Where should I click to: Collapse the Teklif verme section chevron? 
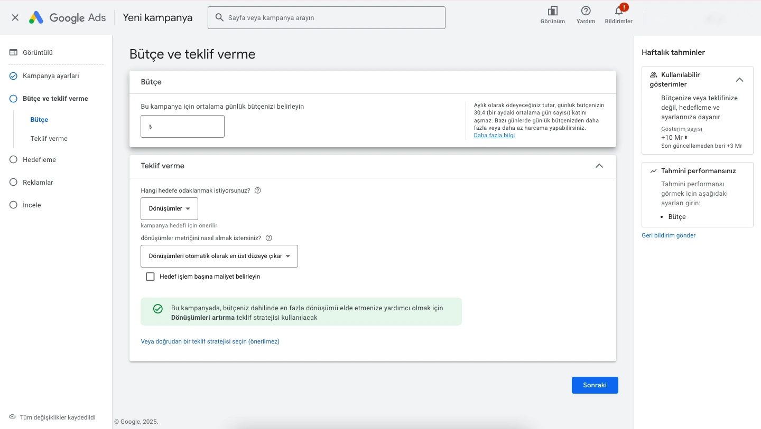coord(599,166)
